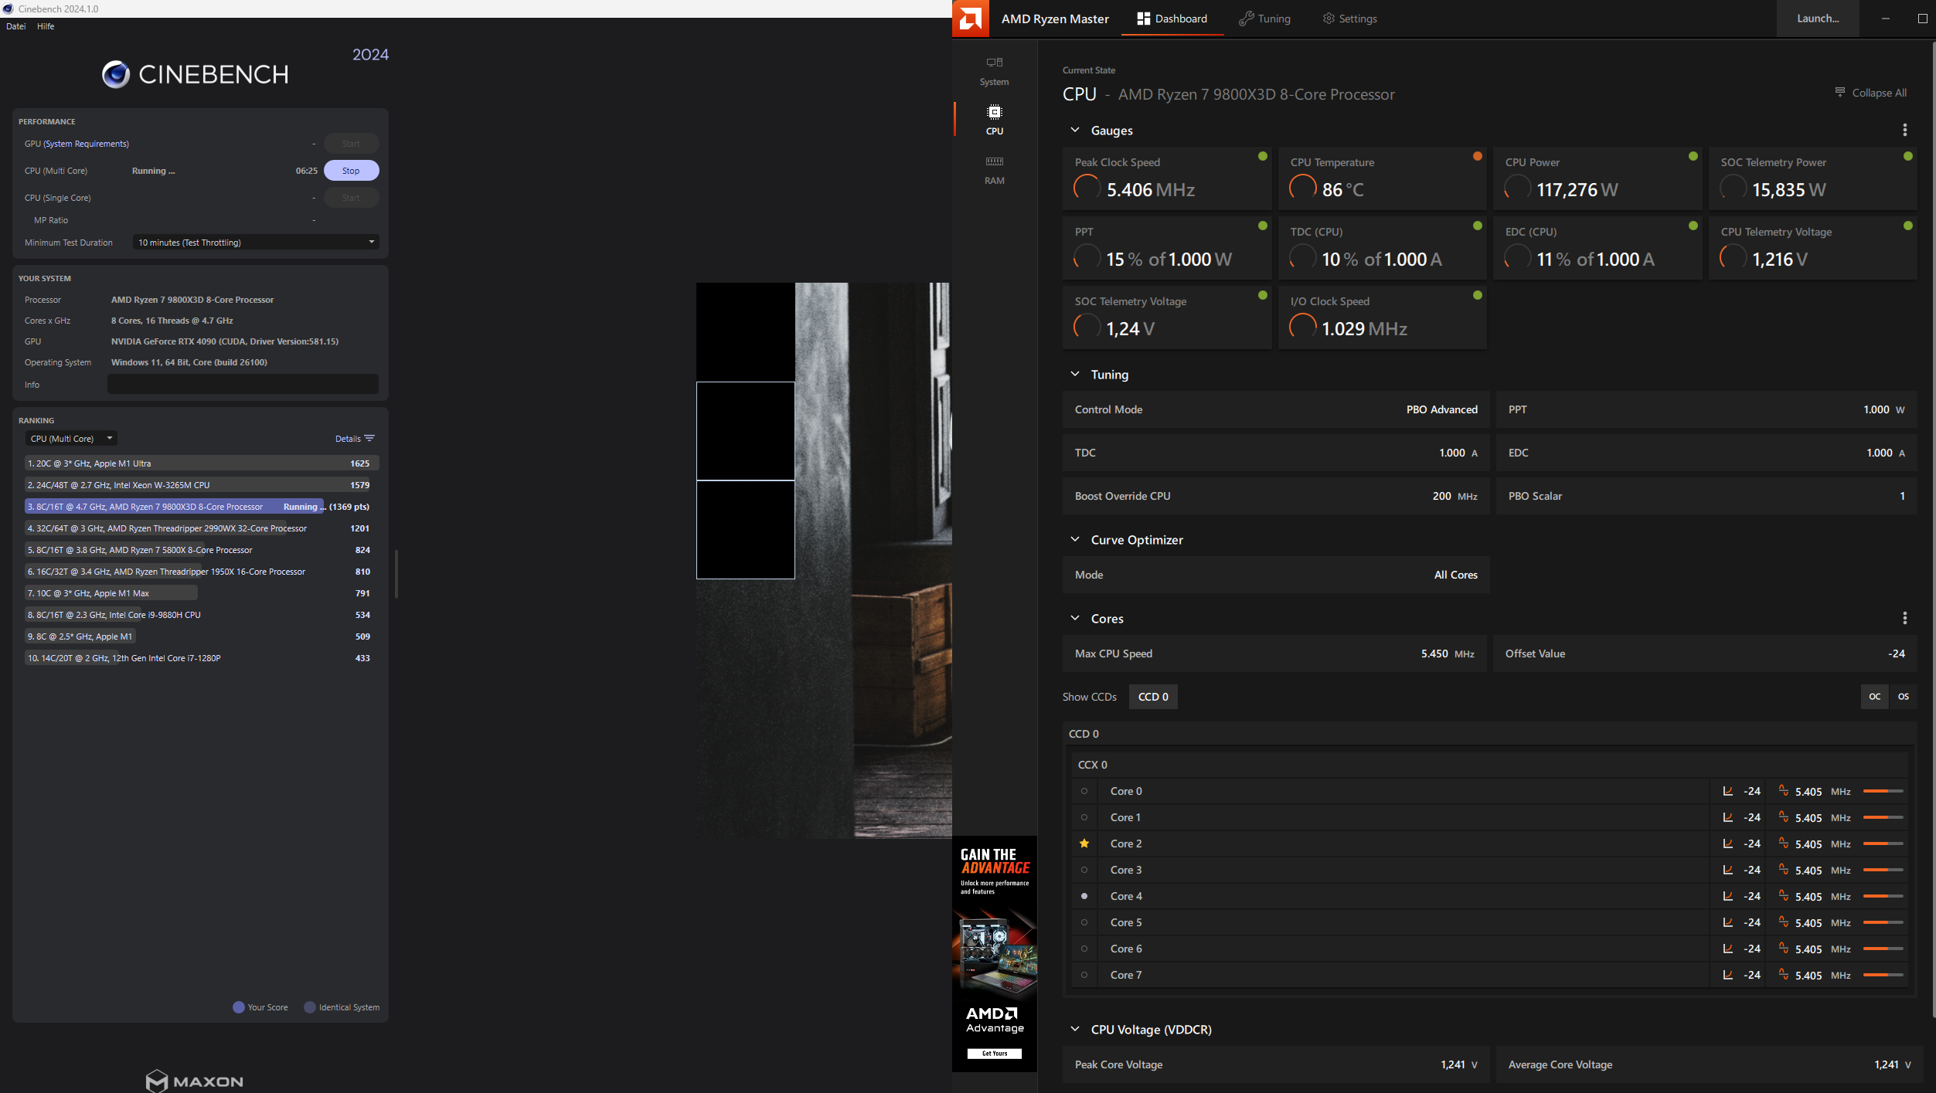Viewport: 1936px width, 1093px height.
Task: Select the Core 4 radio indicator
Action: click(x=1084, y=896)
